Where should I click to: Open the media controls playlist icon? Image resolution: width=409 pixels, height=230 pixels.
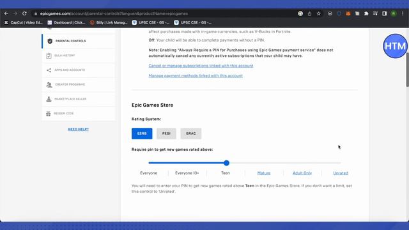pyautogui.click(x=375, y=13)
